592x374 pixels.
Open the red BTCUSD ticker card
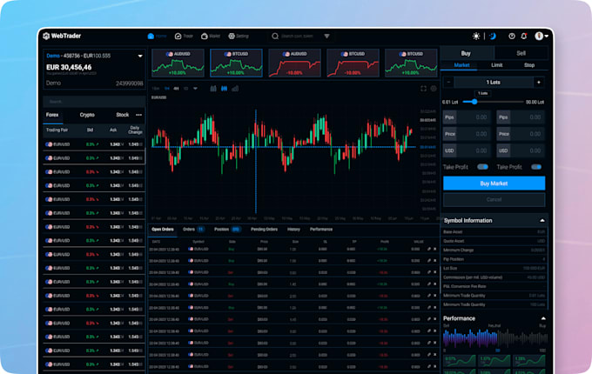[x=353, y=63]
